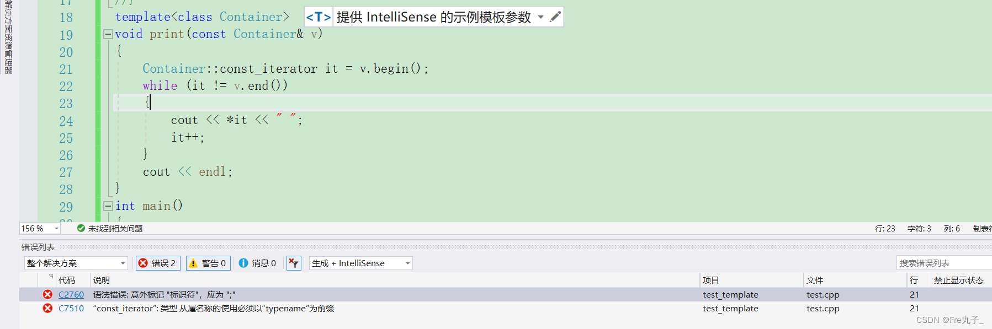This screenshot has height=329, width=992.
Task: Collapse the print function at line 19
Action: point(108,34)
